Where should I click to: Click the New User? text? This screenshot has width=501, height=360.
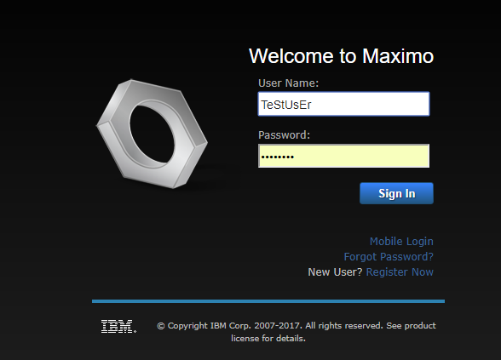click(x=335, y=272)
